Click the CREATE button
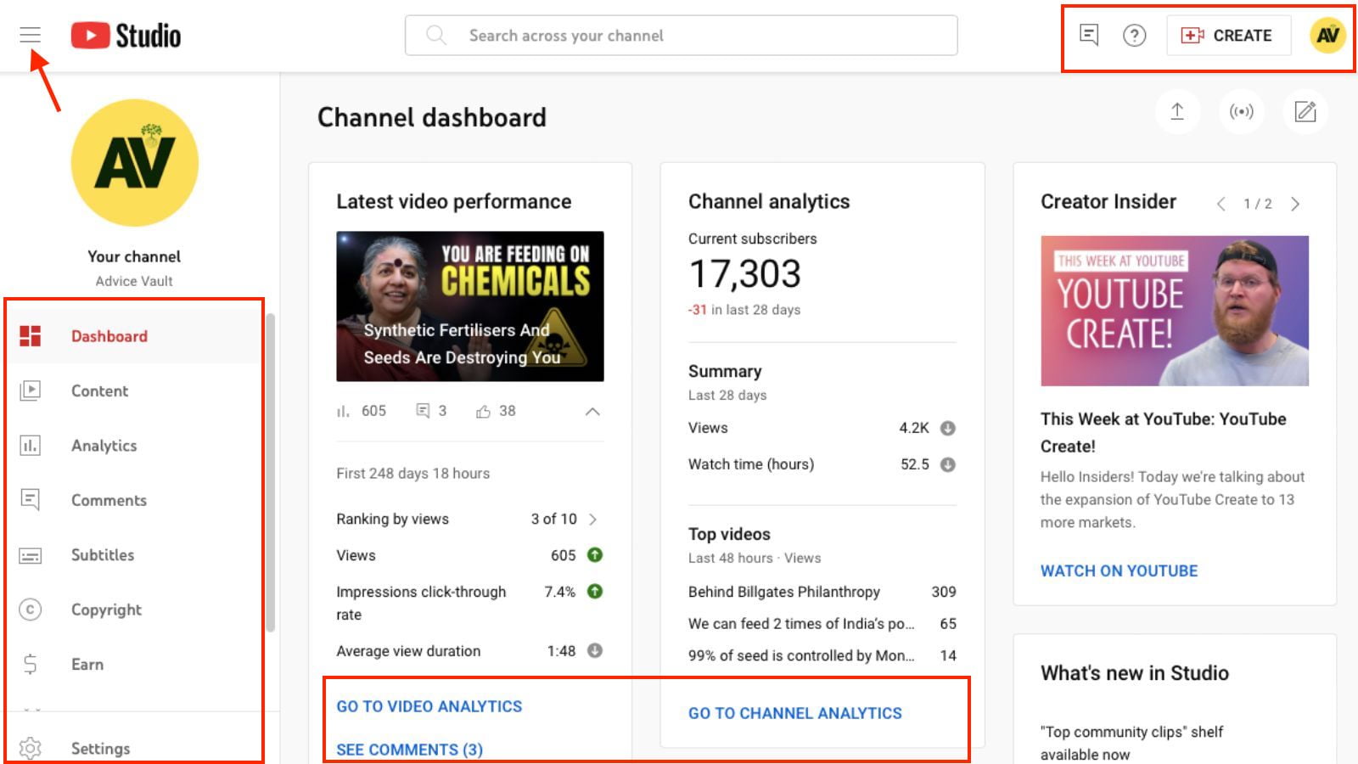The image size is (1358, 764). tap(1228, 35)
